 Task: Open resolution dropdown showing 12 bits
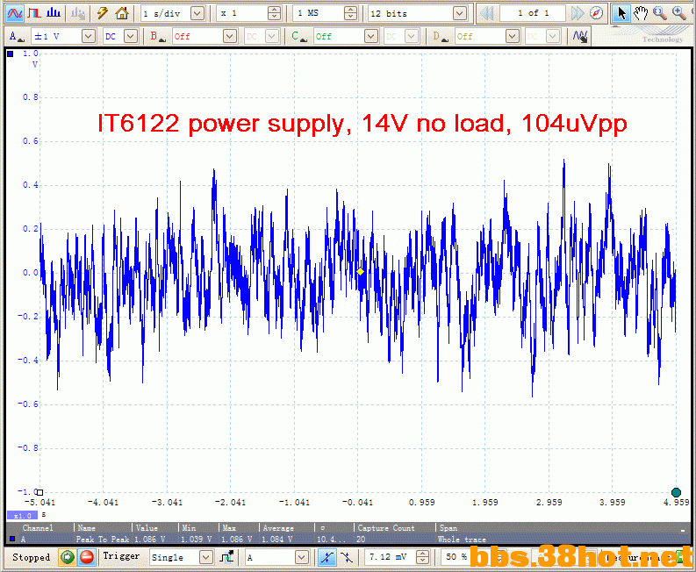pos(460,14)
